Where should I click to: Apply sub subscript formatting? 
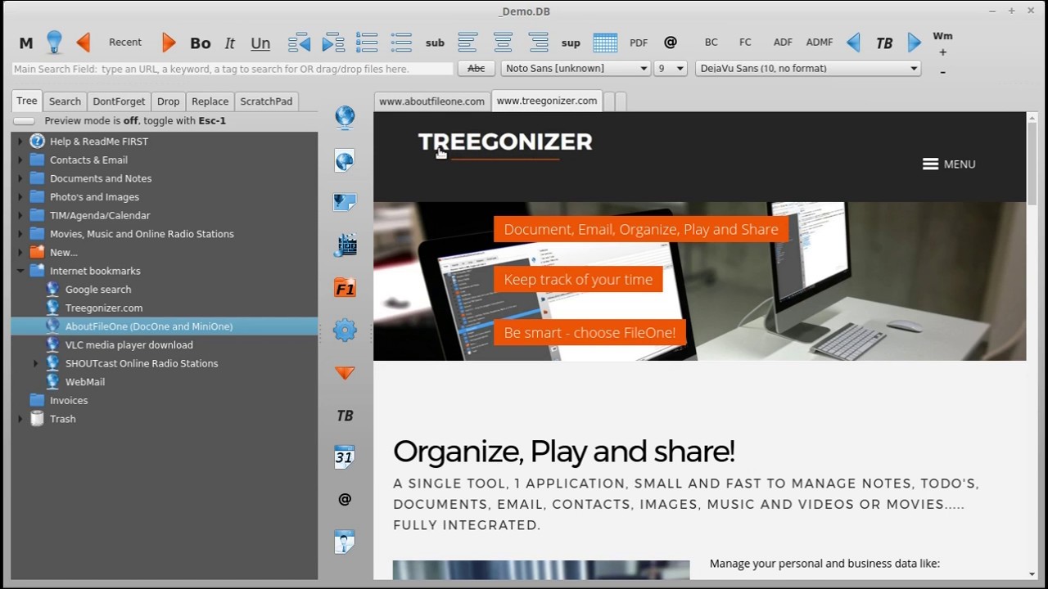[435, 43]
